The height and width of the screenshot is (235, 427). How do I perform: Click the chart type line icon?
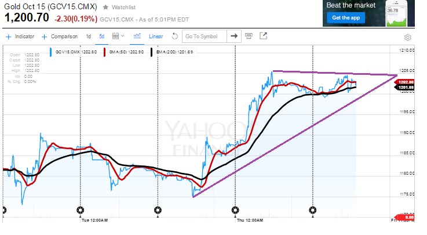tap(137, 36)
